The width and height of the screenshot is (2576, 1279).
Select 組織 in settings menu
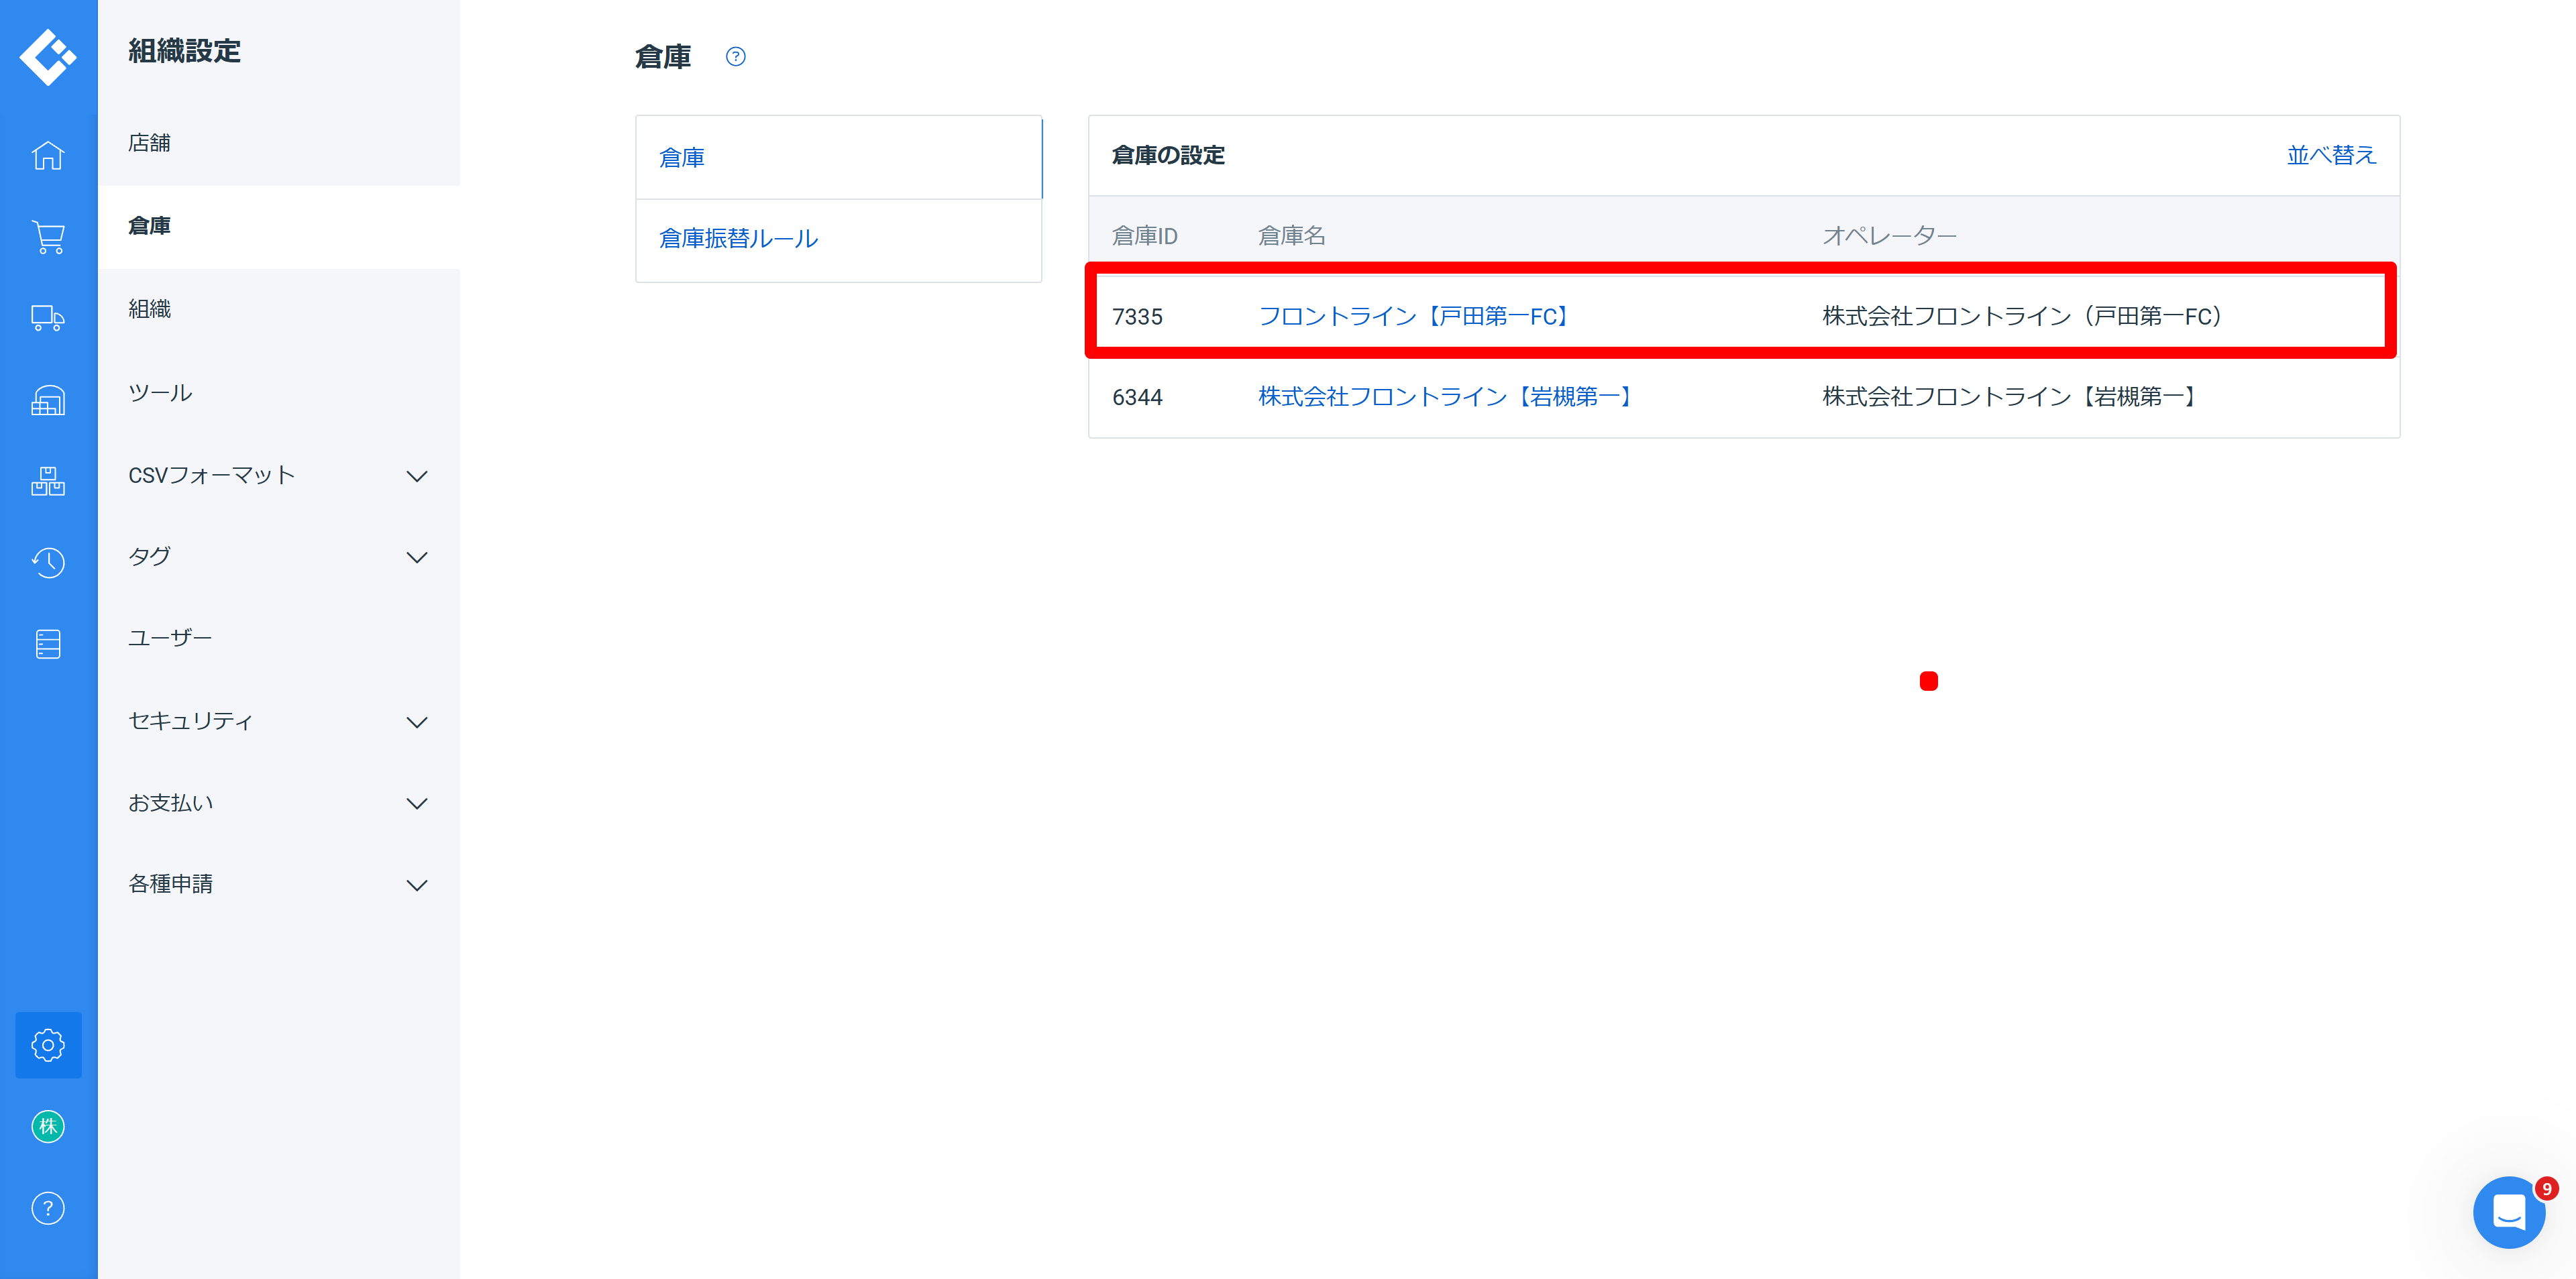tap(279, 309)
